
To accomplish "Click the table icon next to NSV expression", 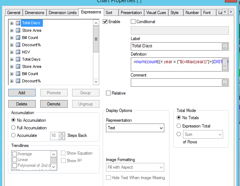I will (x=18, y=52).
